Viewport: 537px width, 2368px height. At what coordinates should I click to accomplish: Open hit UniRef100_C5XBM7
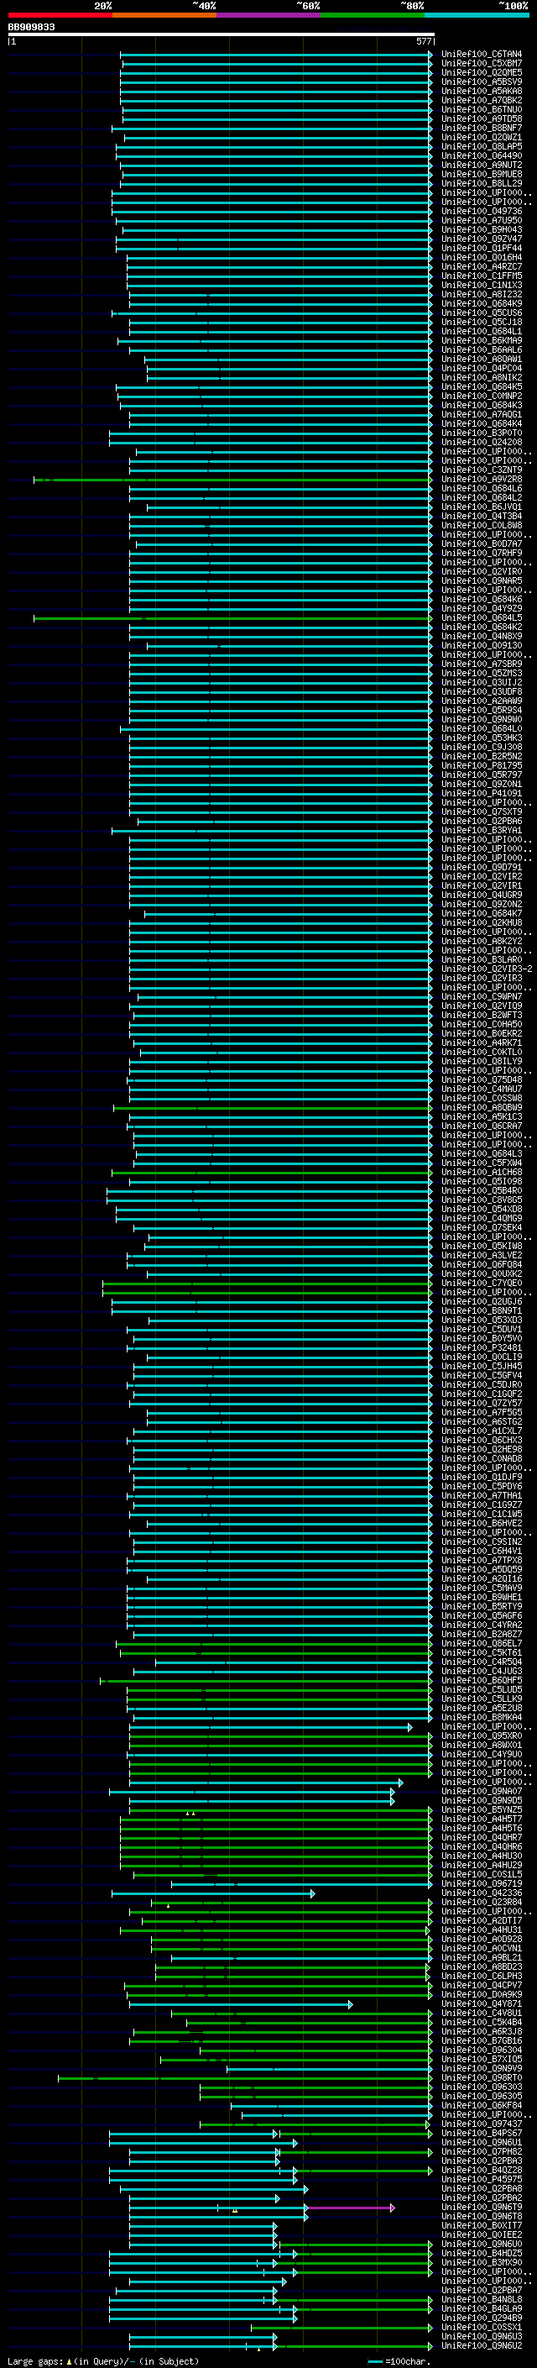click(482, 64)
